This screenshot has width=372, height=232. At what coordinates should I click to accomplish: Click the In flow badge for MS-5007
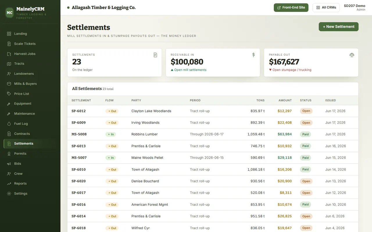coord(111,158)
